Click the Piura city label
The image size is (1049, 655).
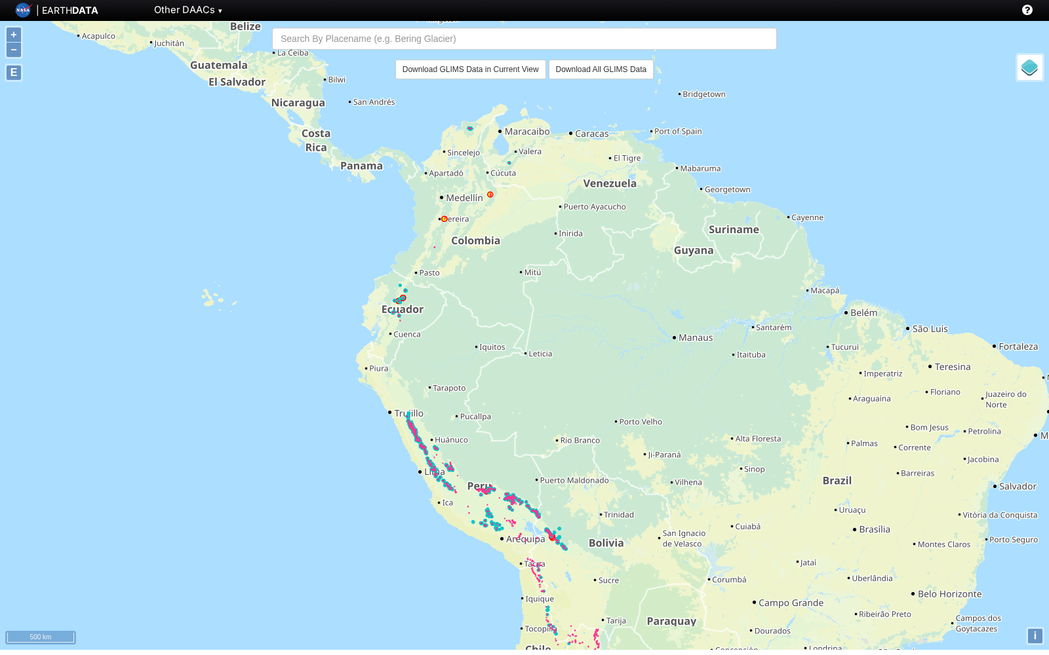click(x=379, y=369)
